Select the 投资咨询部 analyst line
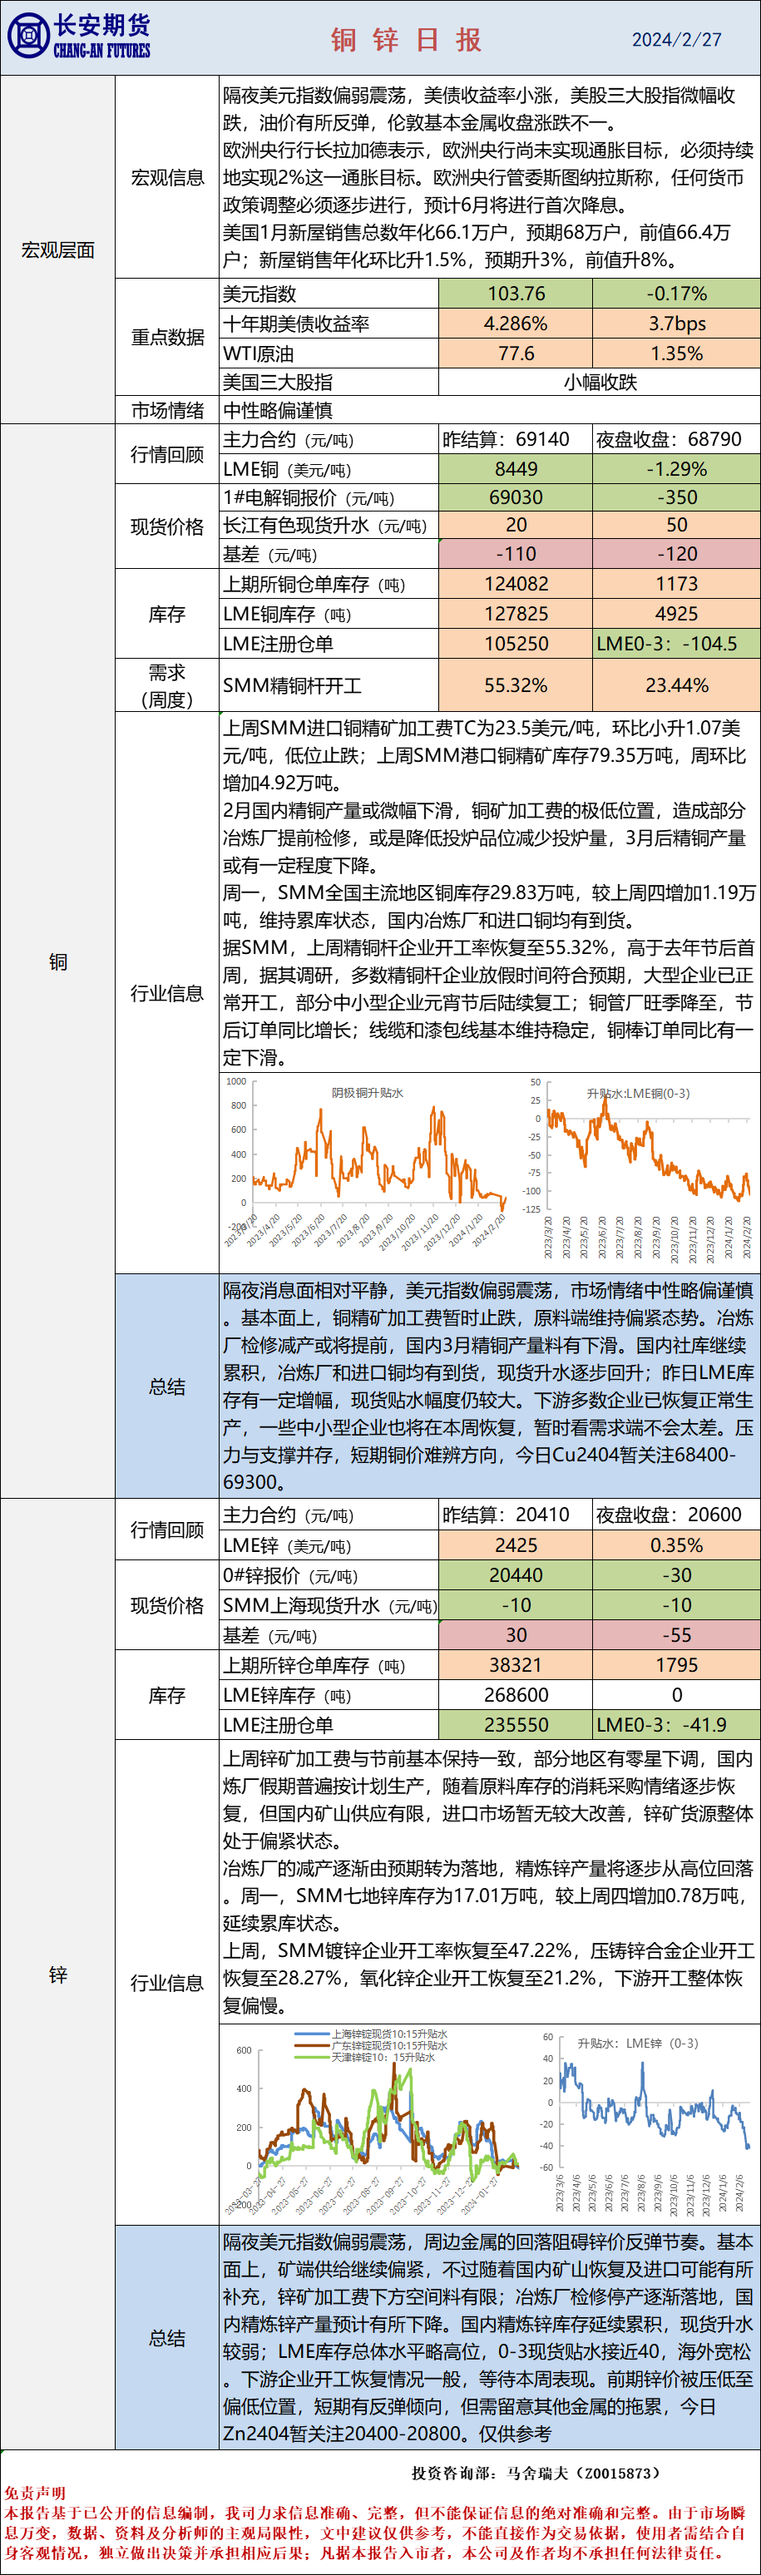The image size is (761, 2575). (x=537, y=2473)
